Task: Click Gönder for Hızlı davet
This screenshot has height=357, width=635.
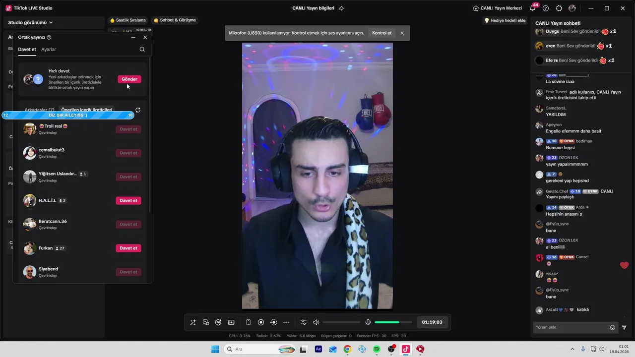Action: [129, 79]
